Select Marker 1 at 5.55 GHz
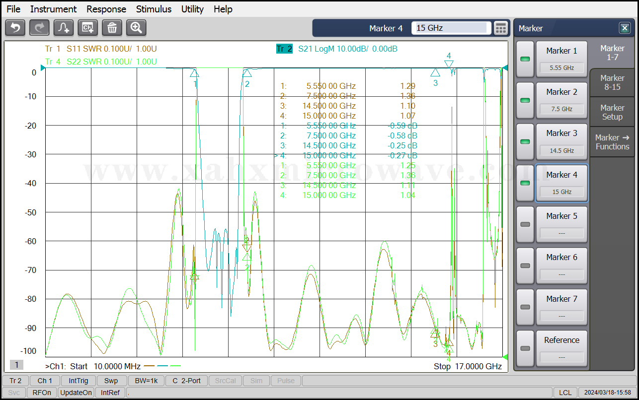639x400 pixels. 561,59
